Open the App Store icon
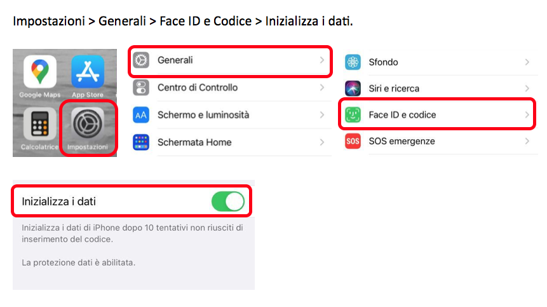The image size is (547, 307). (x=88, y=72)
